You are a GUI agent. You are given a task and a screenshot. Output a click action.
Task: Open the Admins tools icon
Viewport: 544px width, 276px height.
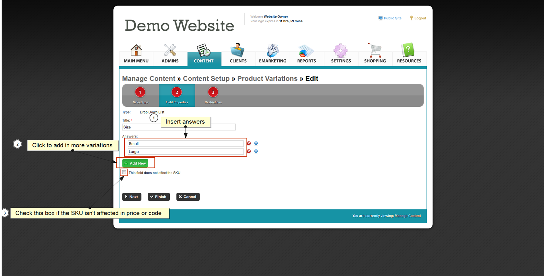[170, 51]
